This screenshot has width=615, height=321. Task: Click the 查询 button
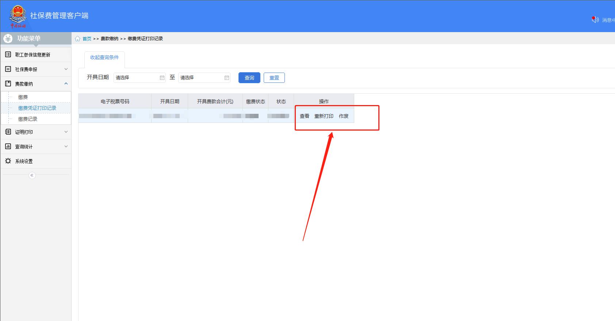pos(249,78)
